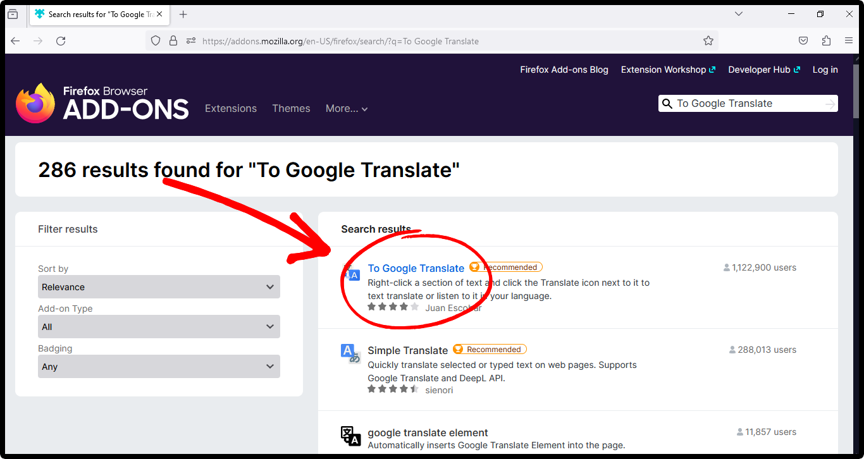Open a new browser tab
Screen dimensions: 864x459
coord(183,15)
